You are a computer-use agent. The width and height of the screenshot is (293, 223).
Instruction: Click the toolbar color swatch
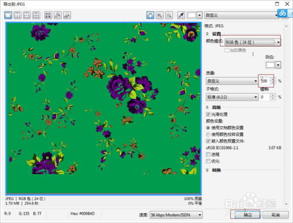tap(192, 15)
